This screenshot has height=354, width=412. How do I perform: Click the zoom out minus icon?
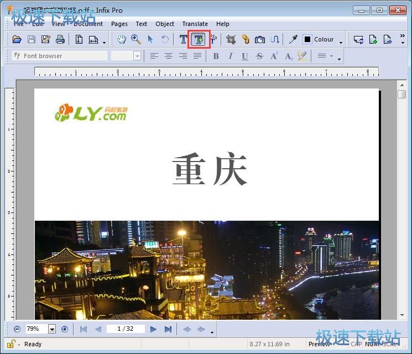pos(17,329)
